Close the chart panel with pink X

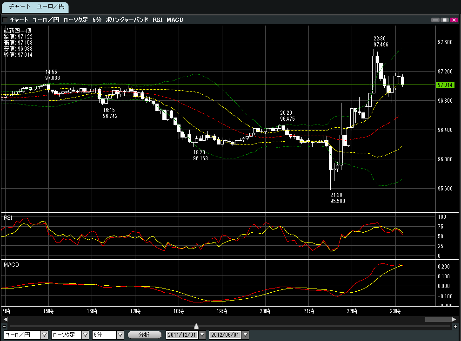[454, 20]
